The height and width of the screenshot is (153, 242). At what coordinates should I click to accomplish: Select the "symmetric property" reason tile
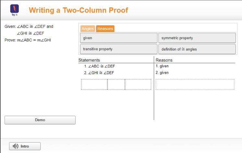(197, 38)
